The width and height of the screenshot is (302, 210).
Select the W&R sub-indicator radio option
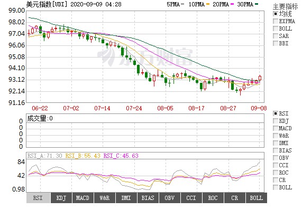[x=276, y=136]
